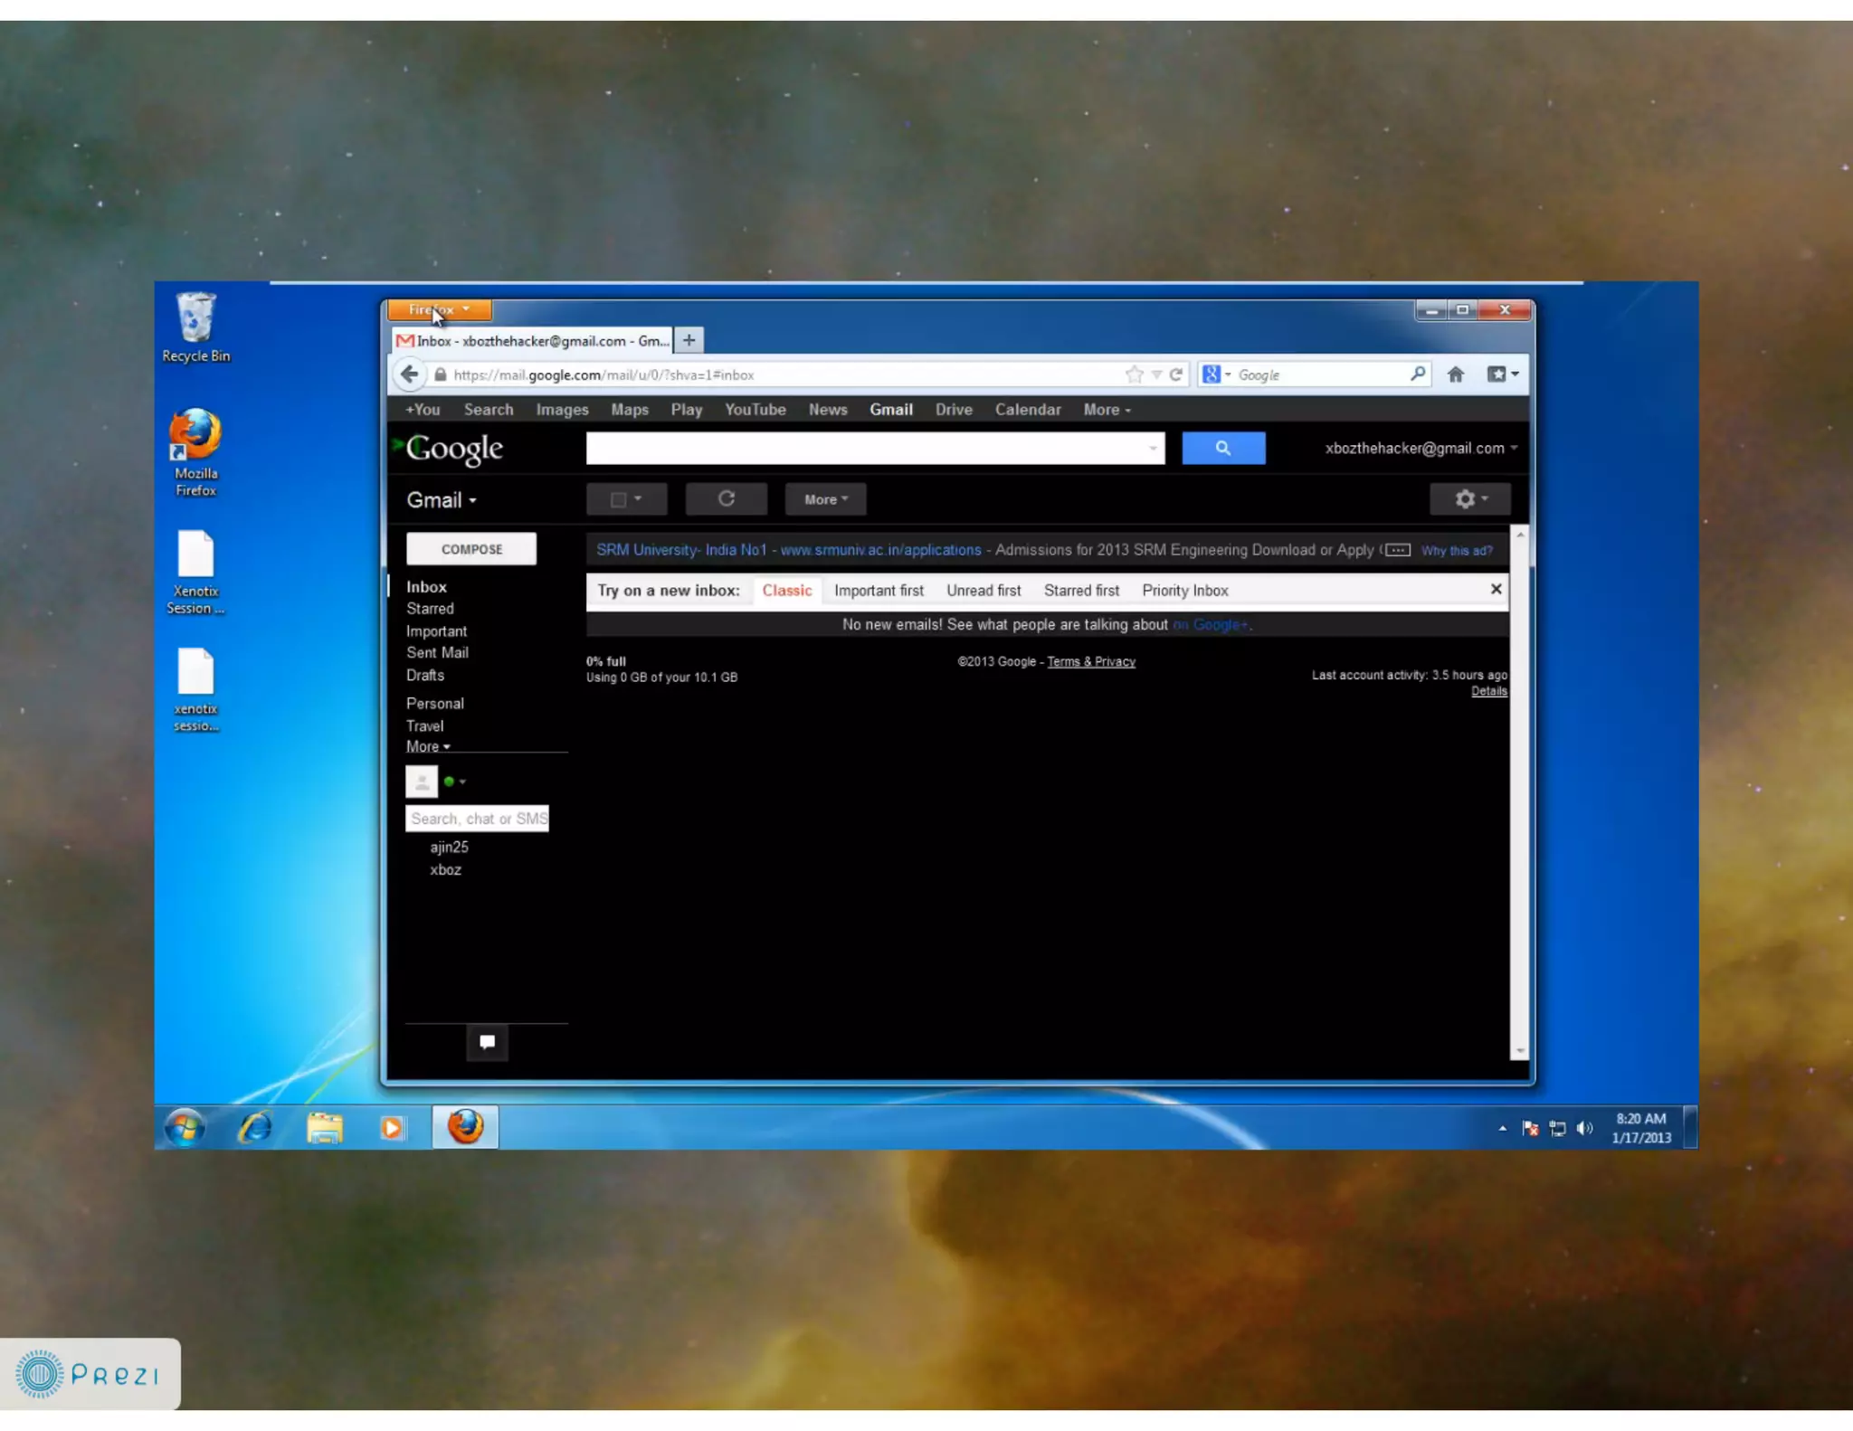Expand More in the Google top bar

[1107, 410]
